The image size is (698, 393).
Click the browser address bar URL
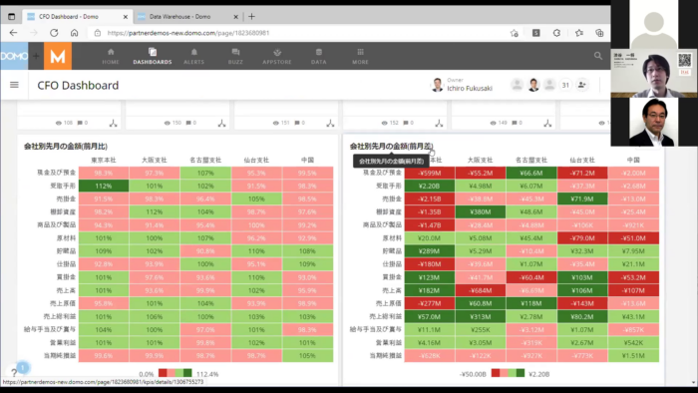point(188,33)
